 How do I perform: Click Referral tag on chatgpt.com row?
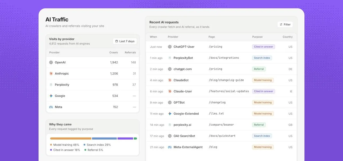(x=259, y=69)
